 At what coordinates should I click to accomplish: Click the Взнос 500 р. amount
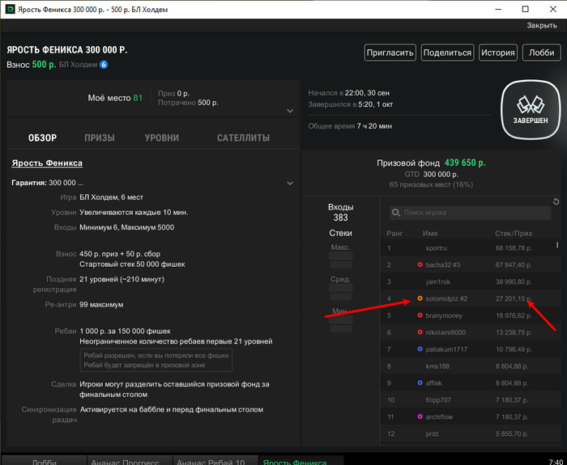[x=44, y=65]
